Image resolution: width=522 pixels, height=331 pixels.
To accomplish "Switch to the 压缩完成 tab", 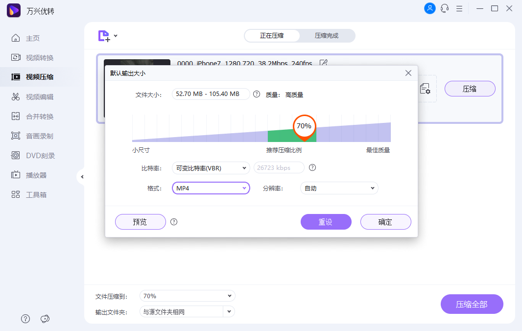I will point(327,36).
